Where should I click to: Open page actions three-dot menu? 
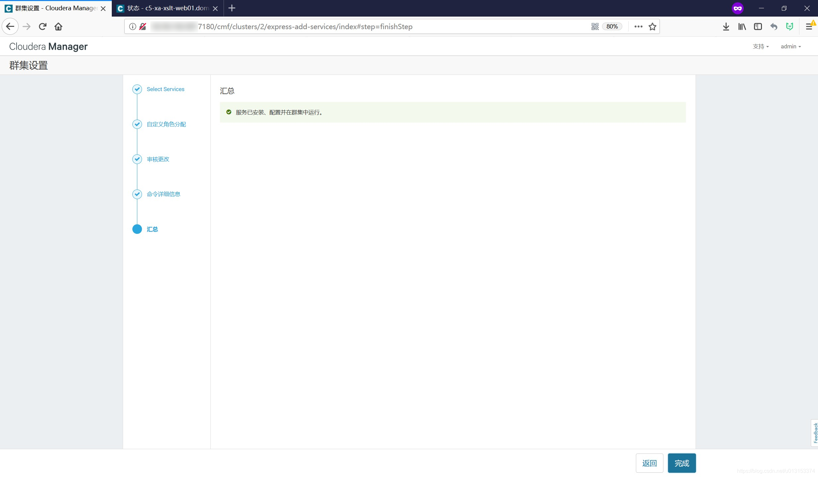coord(638,26)
